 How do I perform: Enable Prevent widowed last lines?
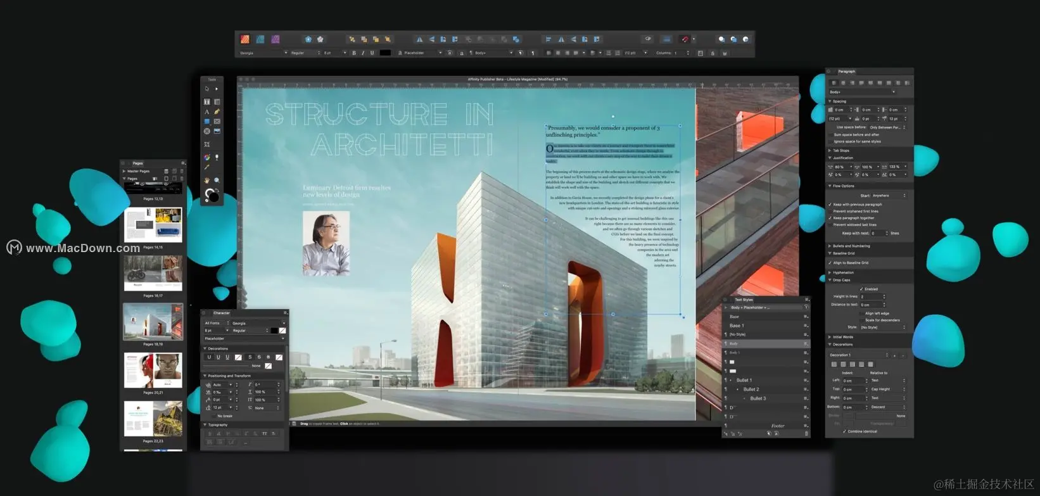[830, 224]
